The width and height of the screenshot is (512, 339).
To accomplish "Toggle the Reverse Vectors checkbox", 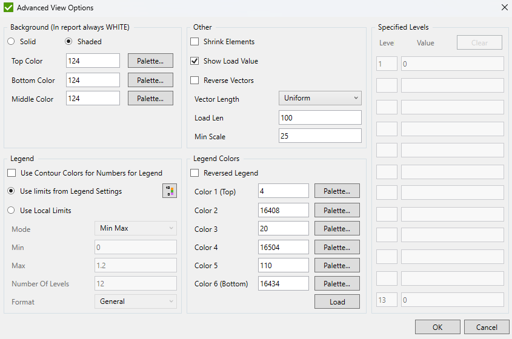I will [x=194, y=81].
